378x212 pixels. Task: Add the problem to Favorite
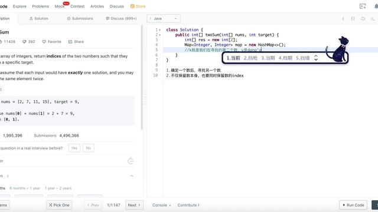pos(52,42)
